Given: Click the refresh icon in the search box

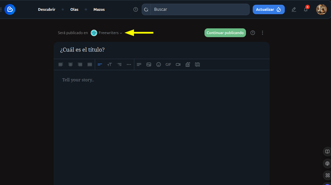Looking at the screenshot, I should [146, 9].
